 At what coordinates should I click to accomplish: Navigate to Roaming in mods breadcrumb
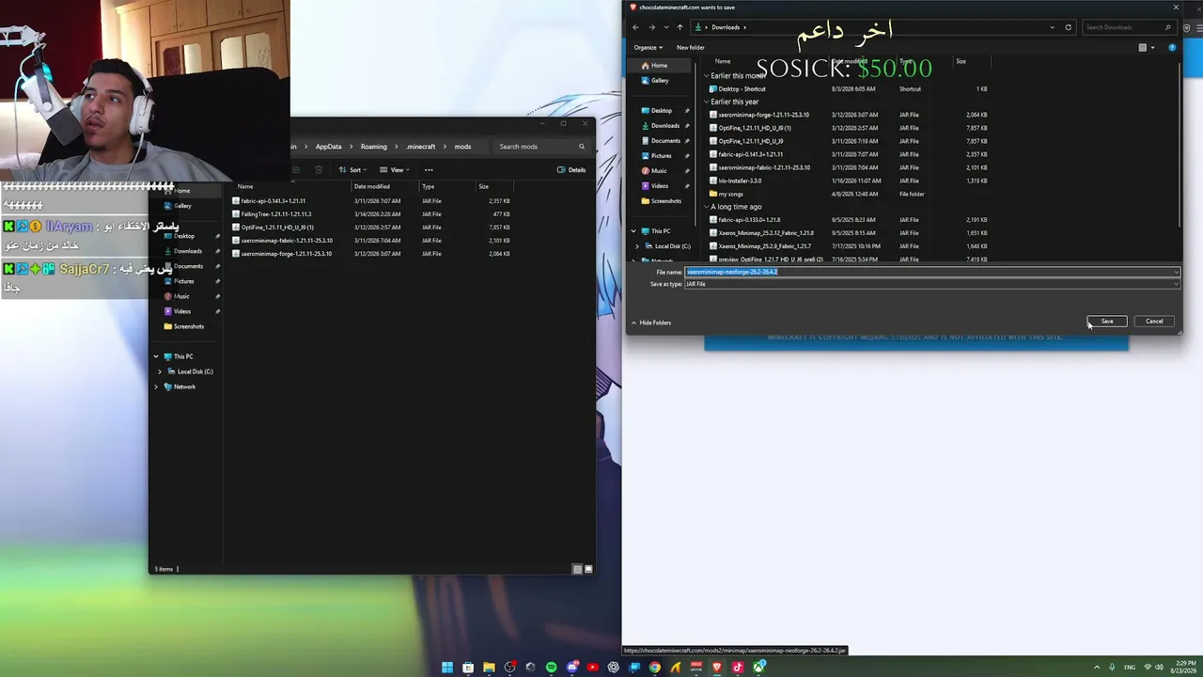[x=373, y=147]
